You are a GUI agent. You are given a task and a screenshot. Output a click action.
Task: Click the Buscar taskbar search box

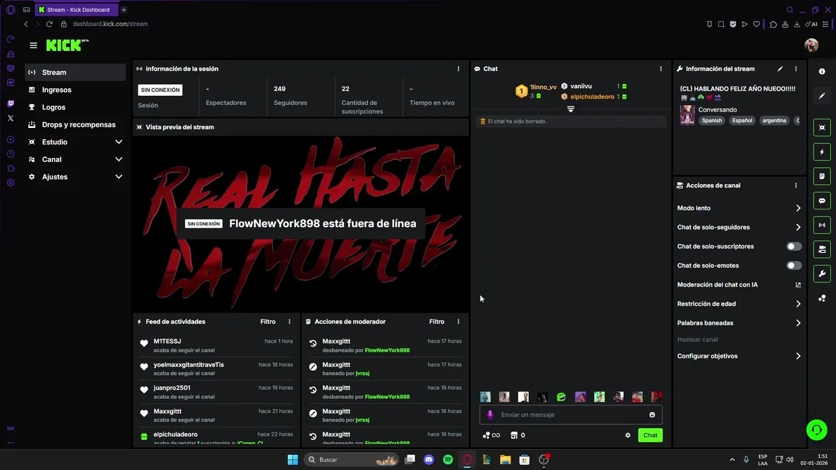pyautogui.click(x=353, y=460)
